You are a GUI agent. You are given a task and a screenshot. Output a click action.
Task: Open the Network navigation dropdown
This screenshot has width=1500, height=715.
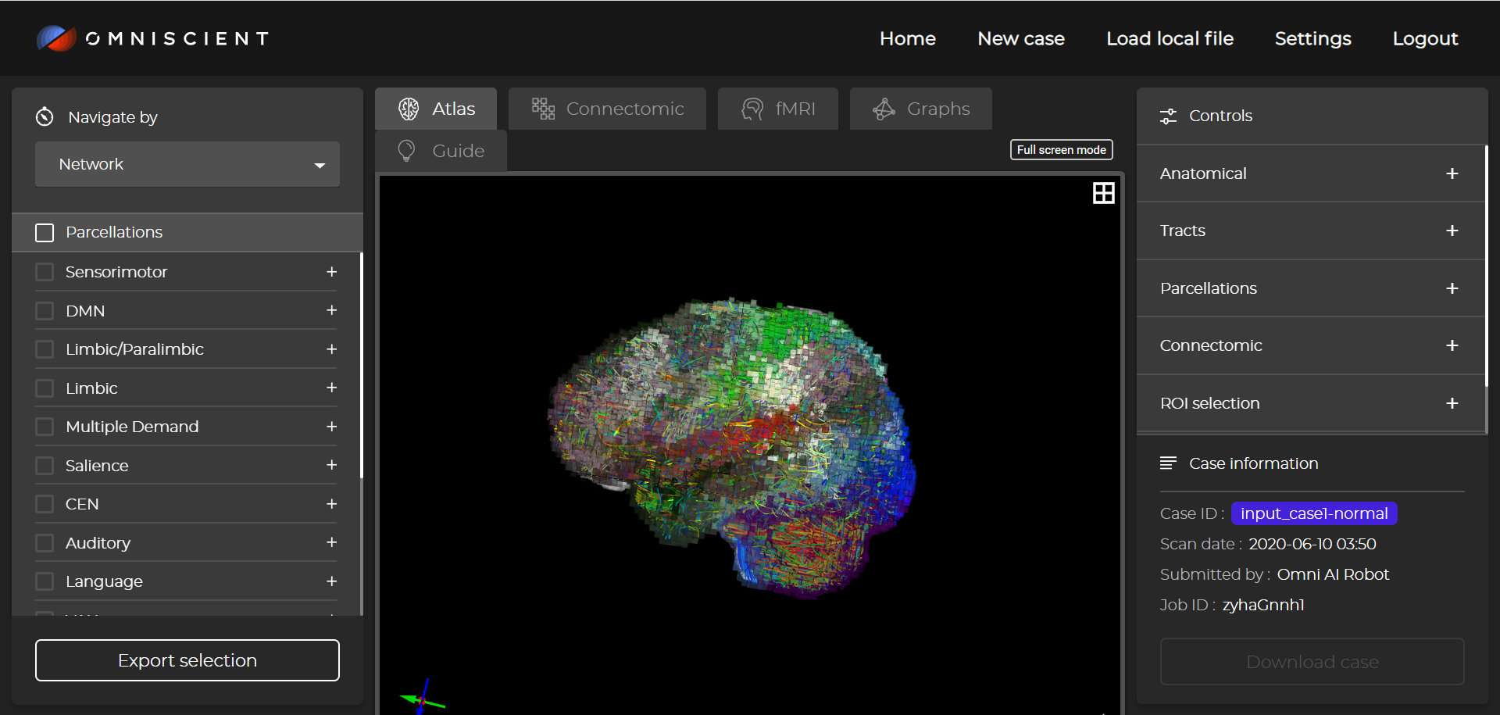coord(187,165)
